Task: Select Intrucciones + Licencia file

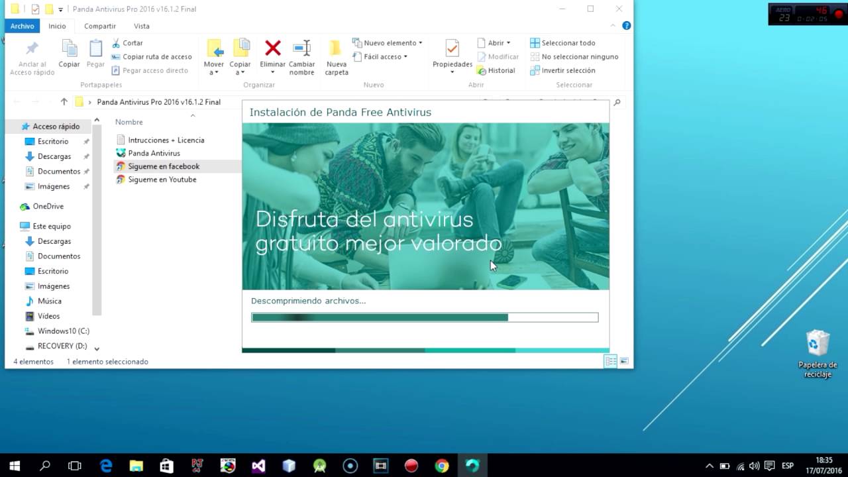Action: click(x=160, y=140)
